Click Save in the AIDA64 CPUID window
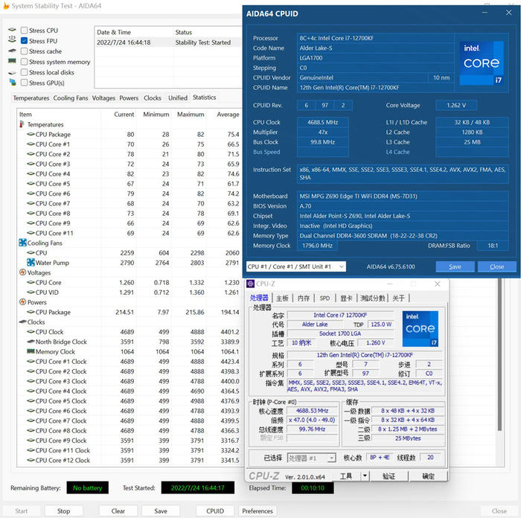The width and height of the screenshot is (521, 518). [455, 266]
